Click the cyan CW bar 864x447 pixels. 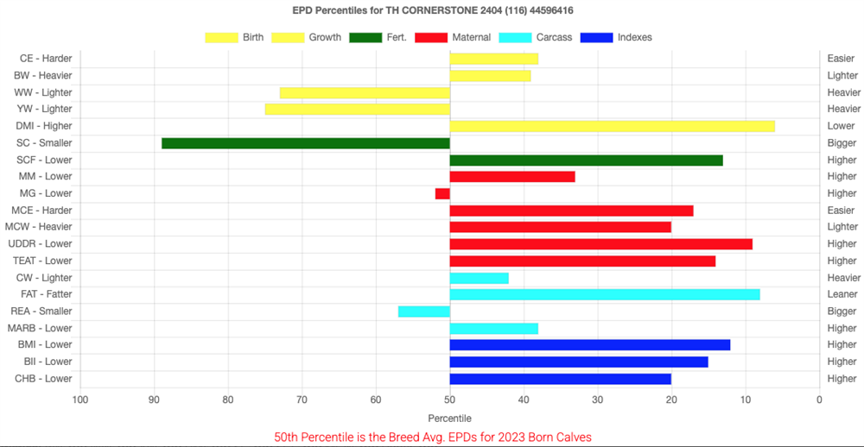point(479,278)
